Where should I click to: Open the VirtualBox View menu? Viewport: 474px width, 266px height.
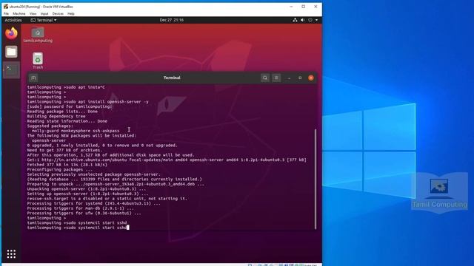click(33, 13)
